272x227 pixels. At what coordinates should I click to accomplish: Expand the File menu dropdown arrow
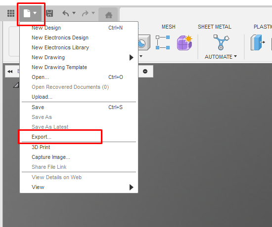point(35,13)
